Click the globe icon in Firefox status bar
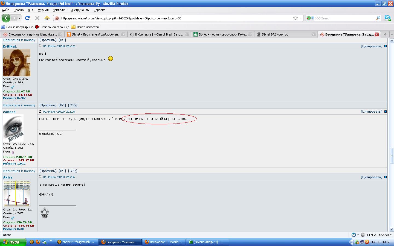This screenshot has height=246, width=394. click(x=363, y=235)
